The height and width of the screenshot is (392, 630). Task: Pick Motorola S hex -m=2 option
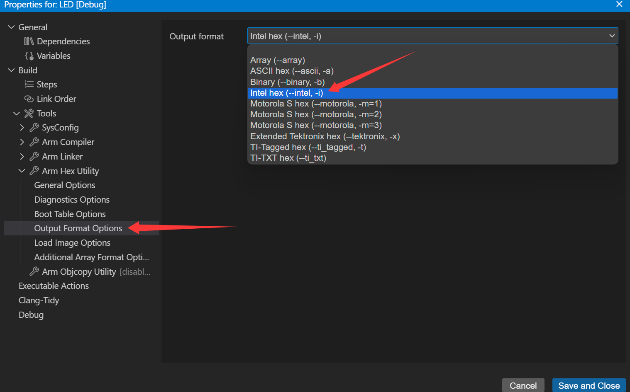click(x=316, y=114)
